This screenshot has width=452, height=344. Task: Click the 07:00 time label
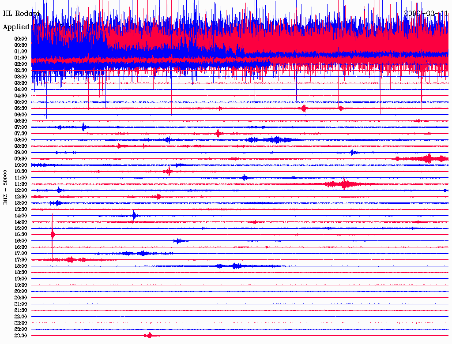click(20, 127)
